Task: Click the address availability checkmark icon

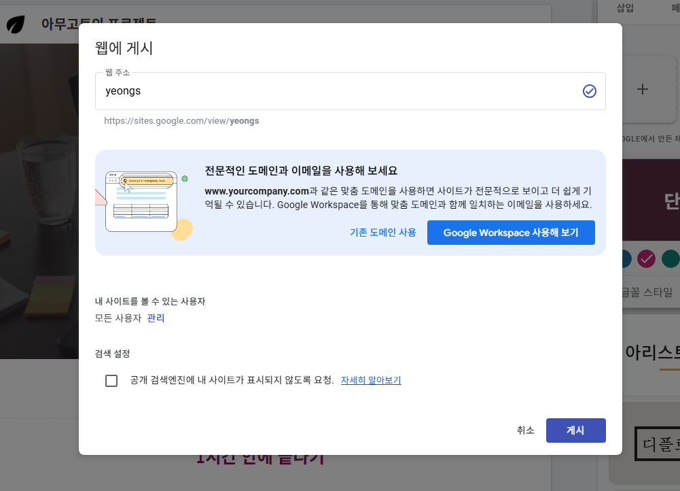Action: coord(589,91)
